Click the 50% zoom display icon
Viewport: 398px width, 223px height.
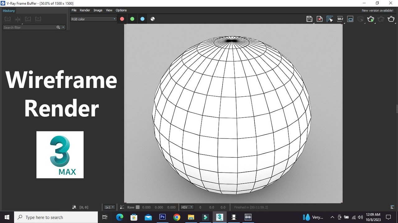pos(340,19)
